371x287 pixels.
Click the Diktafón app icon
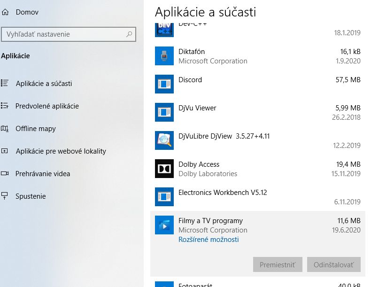click(164, 56)
